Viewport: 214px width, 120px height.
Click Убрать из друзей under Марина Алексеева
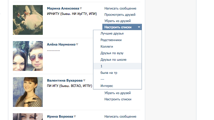click(x=118, y=21)
